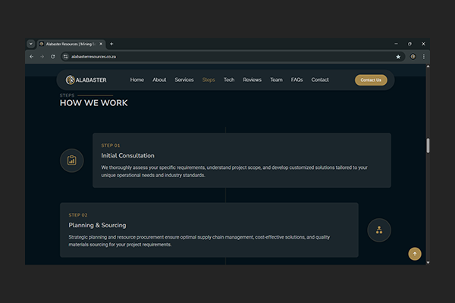
Task: Click the small STEPS section label
Action: 67,95
